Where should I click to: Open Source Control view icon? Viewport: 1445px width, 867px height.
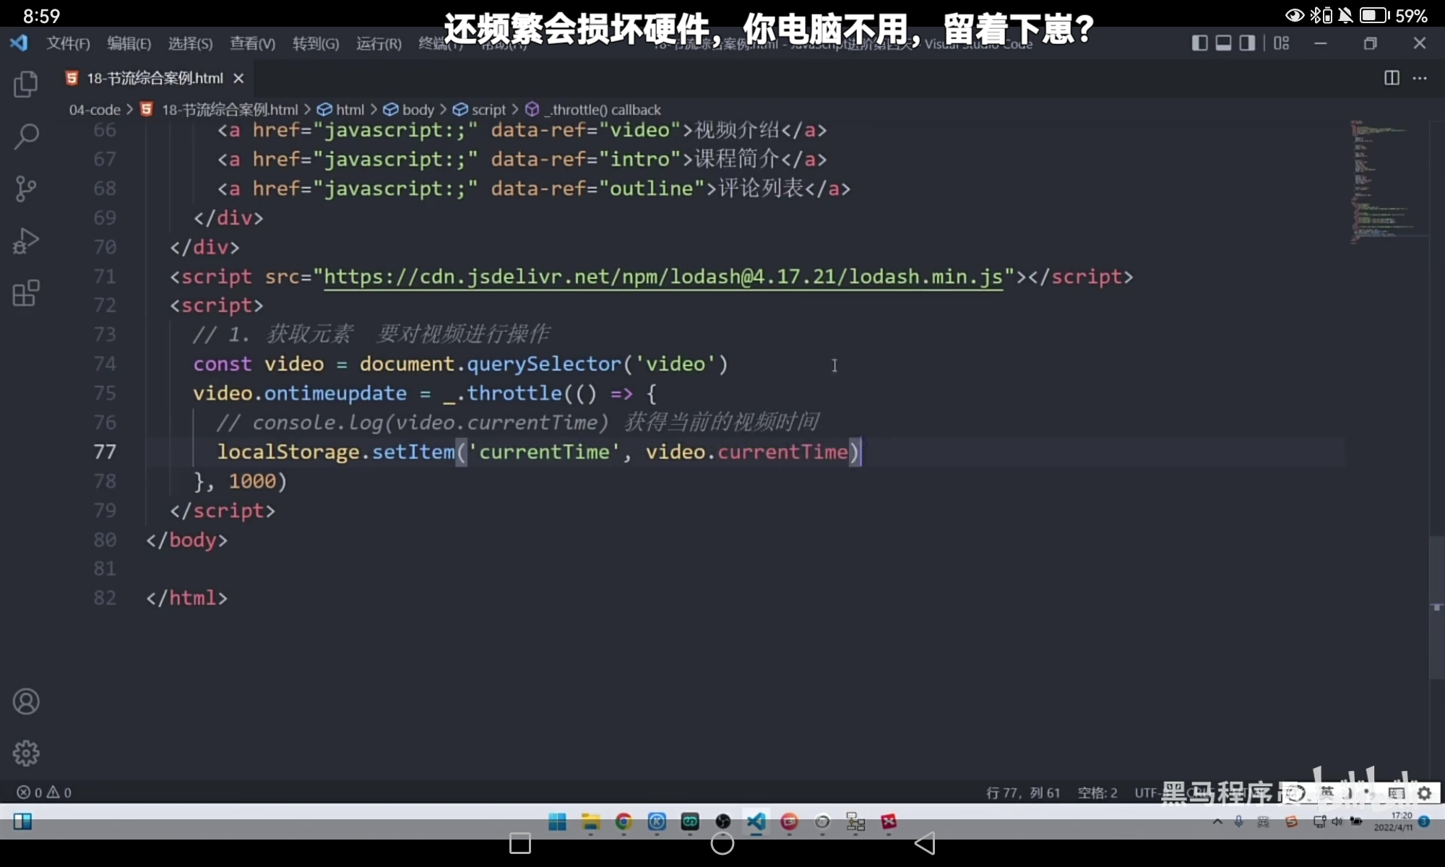pyautogui.click(x=26, y=189)
